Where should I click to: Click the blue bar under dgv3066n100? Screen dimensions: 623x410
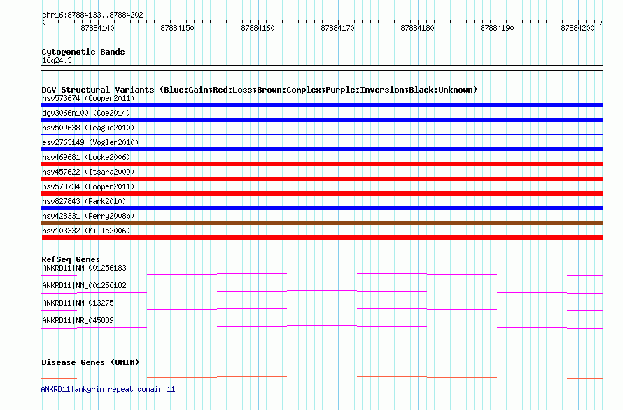[322, 120]
